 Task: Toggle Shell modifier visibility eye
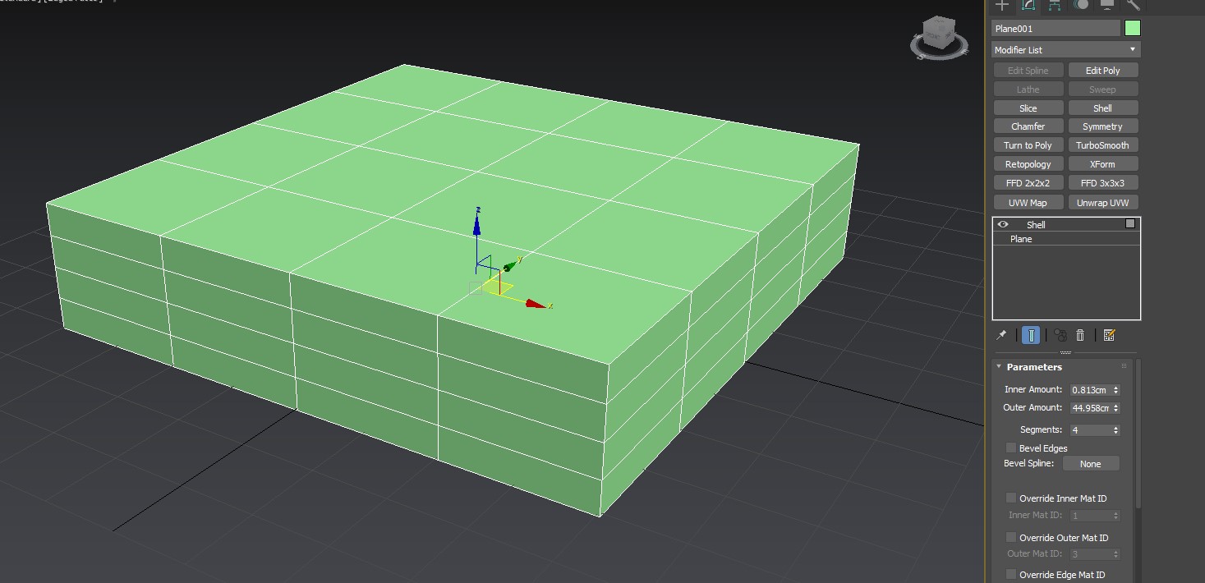click(1003, 224)
